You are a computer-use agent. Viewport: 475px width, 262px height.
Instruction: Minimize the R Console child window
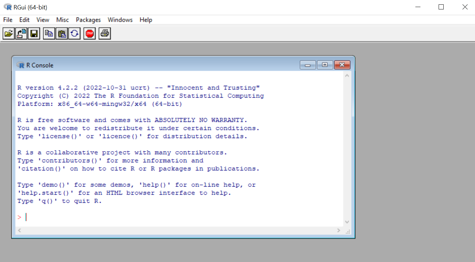click(308, 65)
